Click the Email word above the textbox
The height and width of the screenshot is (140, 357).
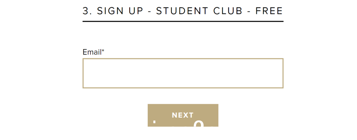(92, 52)
